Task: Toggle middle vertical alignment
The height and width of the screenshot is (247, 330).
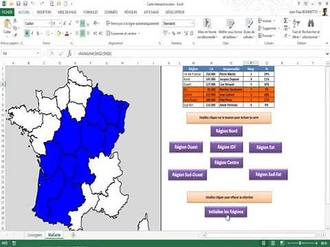Action: tap(82, 23)
